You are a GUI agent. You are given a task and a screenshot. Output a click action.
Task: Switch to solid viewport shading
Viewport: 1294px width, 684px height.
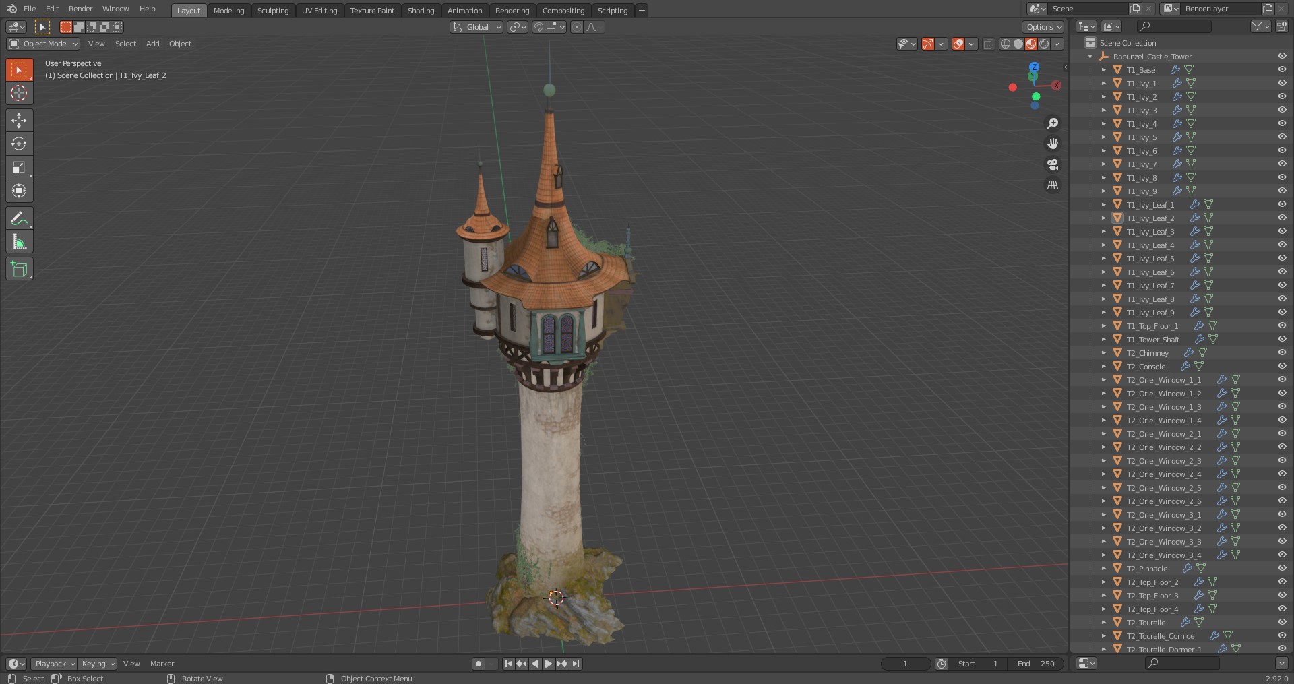click(x=1018, y=44)
